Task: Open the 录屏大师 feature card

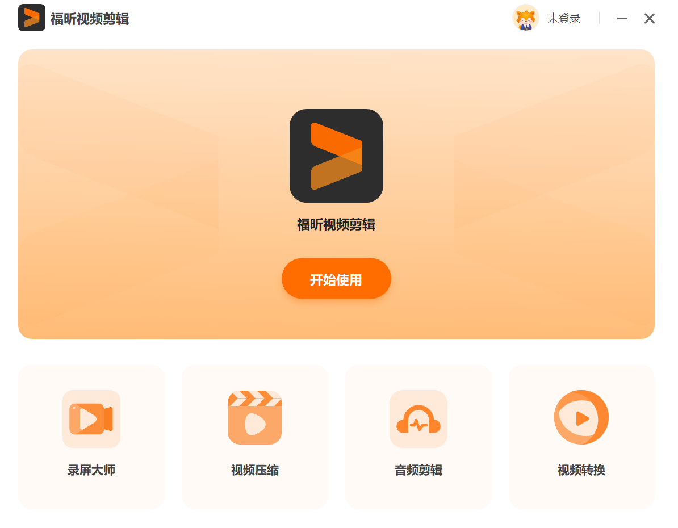Action: click(91, 437)
